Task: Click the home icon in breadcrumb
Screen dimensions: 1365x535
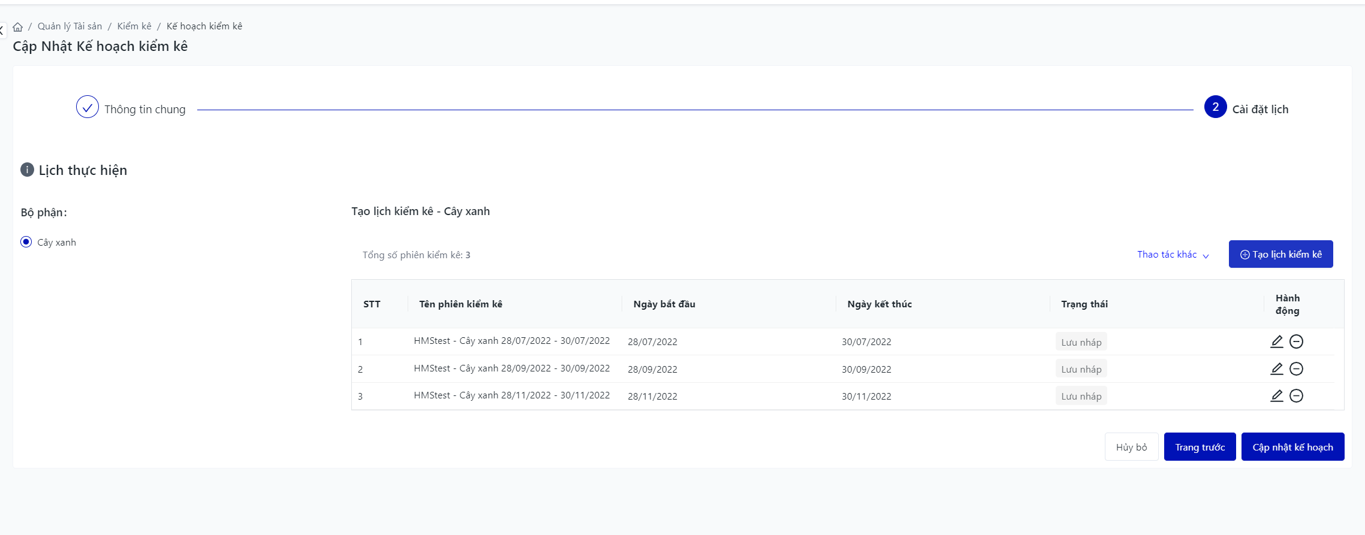Action: pos(18,27)
